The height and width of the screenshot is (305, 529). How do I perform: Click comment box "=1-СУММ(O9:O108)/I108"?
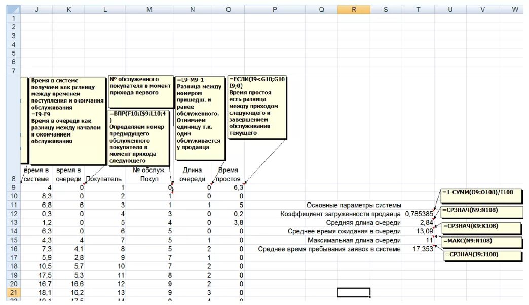[x=481, y=196]
